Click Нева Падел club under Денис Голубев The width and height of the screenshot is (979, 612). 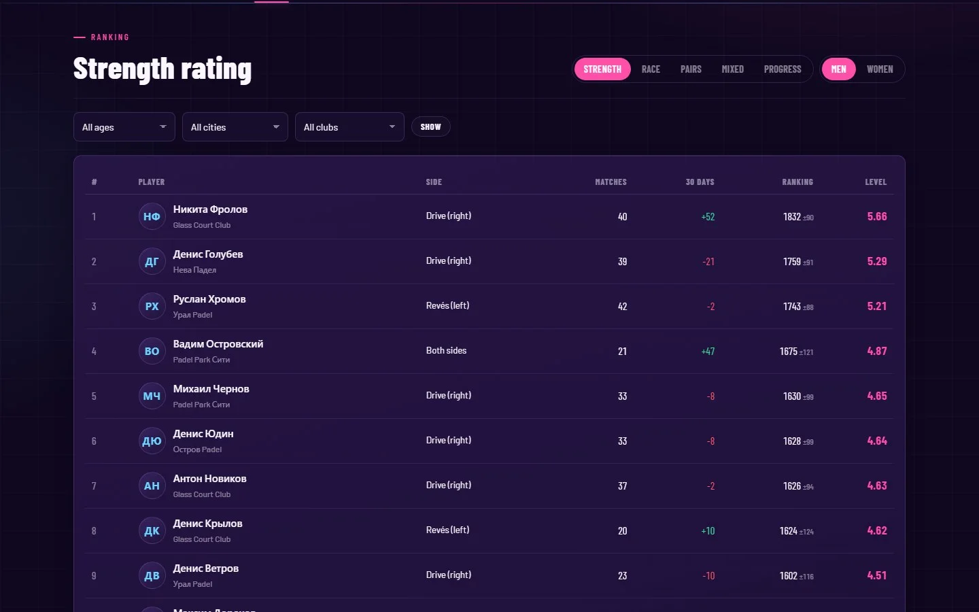(x=194, y=270)
